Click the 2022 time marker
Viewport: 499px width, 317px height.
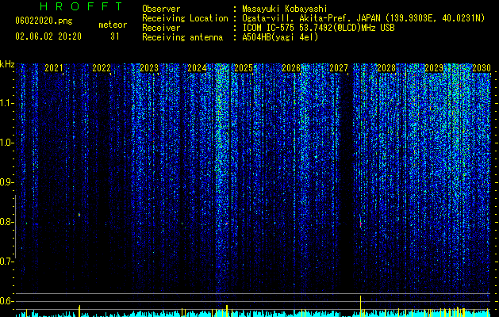(x=102, y=68)
